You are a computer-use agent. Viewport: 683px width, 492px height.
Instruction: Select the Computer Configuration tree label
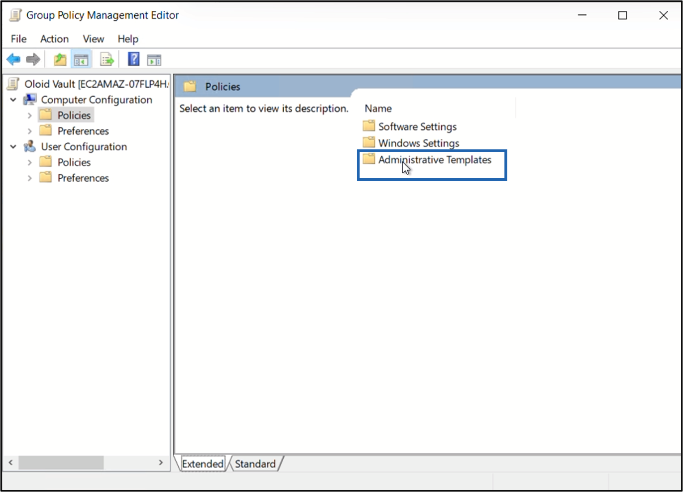point(97,100)
